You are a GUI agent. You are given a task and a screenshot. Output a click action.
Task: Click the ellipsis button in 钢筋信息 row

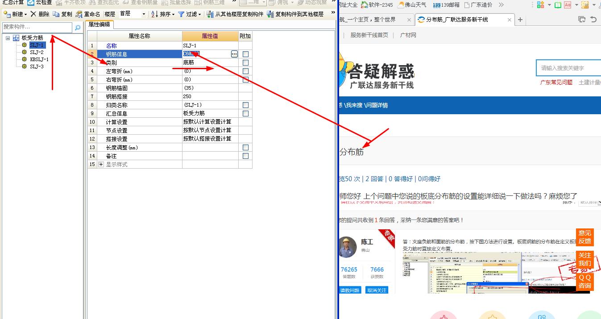point(234,54)
